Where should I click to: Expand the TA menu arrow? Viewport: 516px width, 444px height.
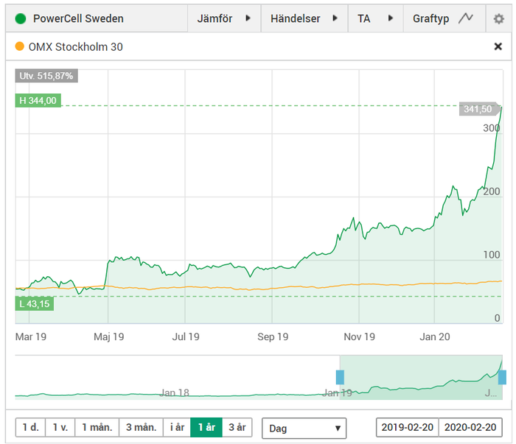391,18
